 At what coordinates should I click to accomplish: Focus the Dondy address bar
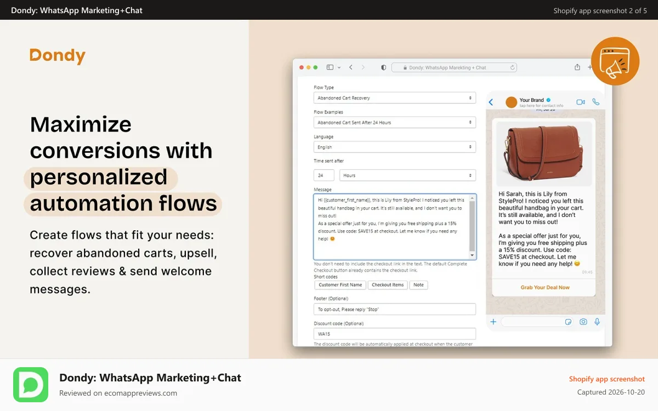455,67
